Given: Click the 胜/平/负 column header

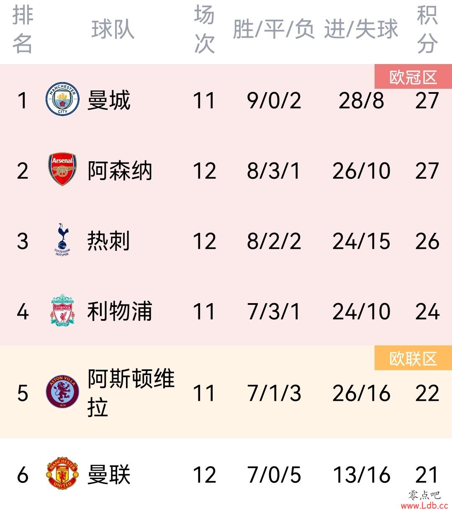Looking at the screenshot, I should [274, 29].
